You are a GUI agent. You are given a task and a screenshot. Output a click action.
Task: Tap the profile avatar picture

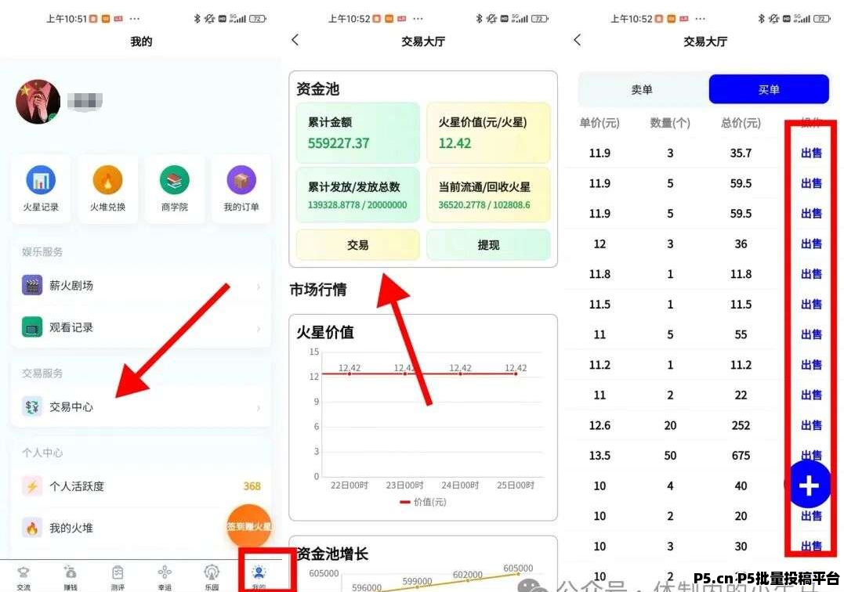(38, 102)
